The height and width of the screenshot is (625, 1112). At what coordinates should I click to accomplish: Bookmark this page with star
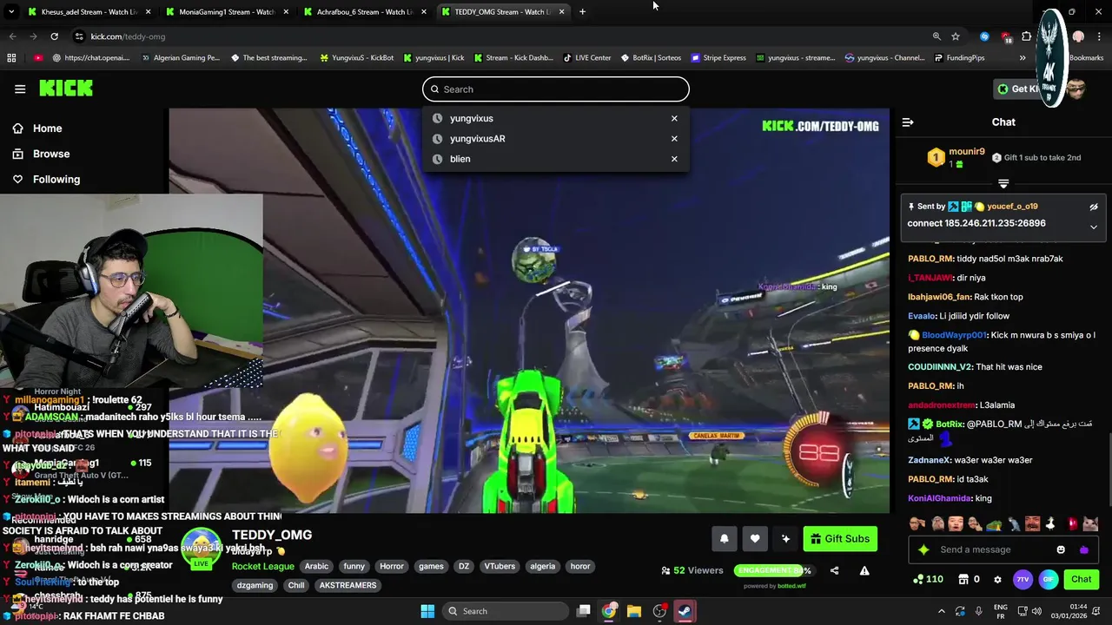coord(956,36)
